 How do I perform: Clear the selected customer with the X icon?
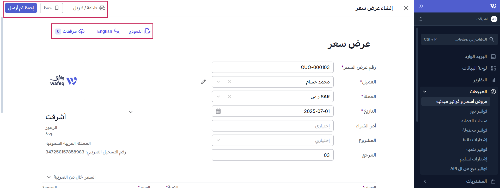pos(229,82)
